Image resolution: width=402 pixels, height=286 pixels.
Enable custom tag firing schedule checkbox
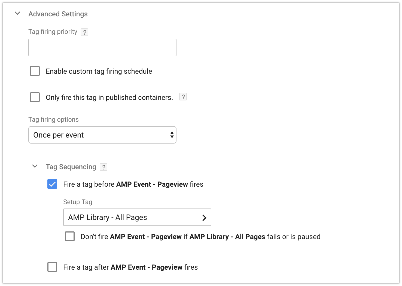[35, 71]
